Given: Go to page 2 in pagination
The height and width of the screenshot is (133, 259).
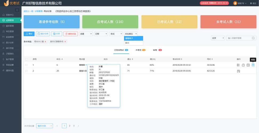Looking at the screenshot, I should (x=69, y=126).
